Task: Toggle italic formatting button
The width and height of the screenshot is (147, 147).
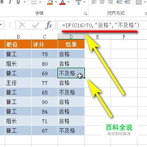Action: pyautogui.click(x=10, y=2)
